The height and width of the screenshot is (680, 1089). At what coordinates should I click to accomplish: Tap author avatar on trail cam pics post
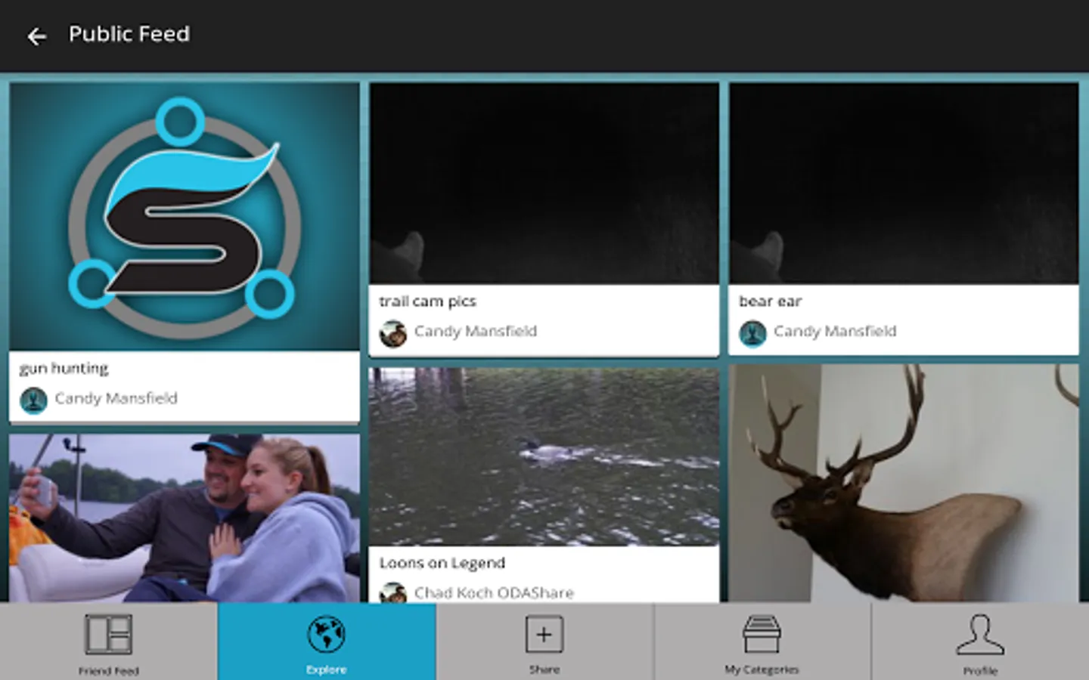coord(393,333)
